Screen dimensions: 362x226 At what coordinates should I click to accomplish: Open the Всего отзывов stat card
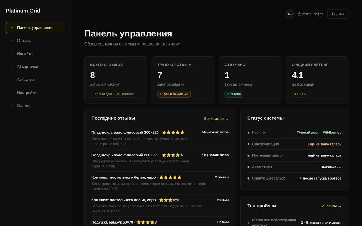[116, 80]
